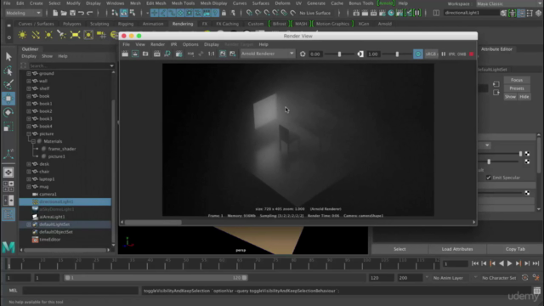Click the New Scene icon

pos(55,14)
